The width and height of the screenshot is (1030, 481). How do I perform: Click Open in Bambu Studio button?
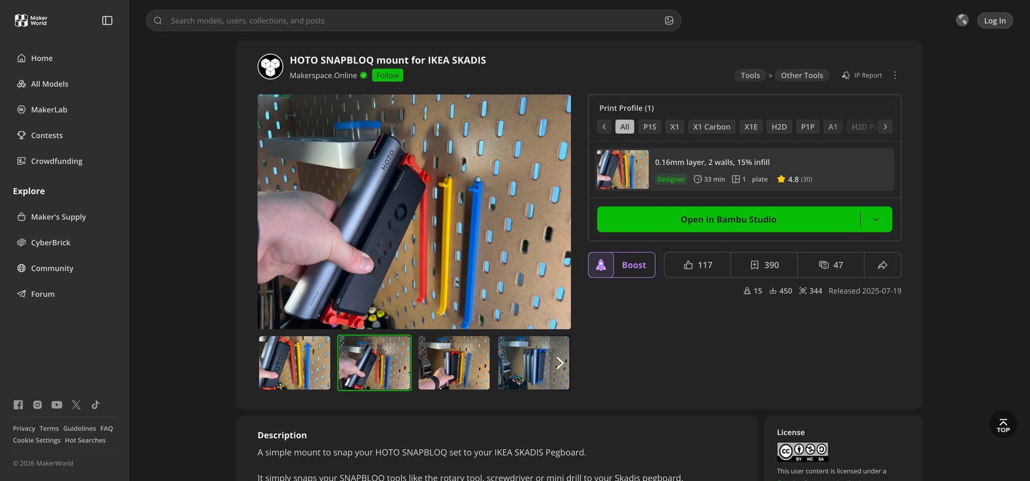coord(728,219)
